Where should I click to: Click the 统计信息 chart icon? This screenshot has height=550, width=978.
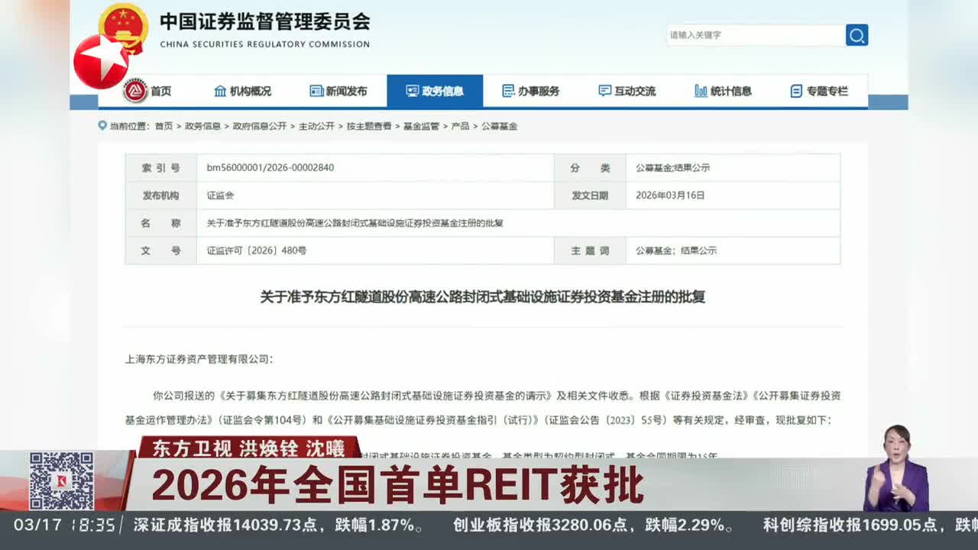point(701,91)
